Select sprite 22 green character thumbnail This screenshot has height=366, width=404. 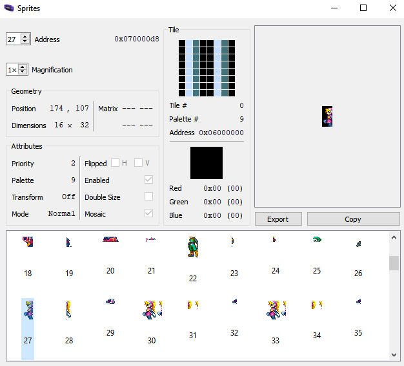[x=192, y=247]
